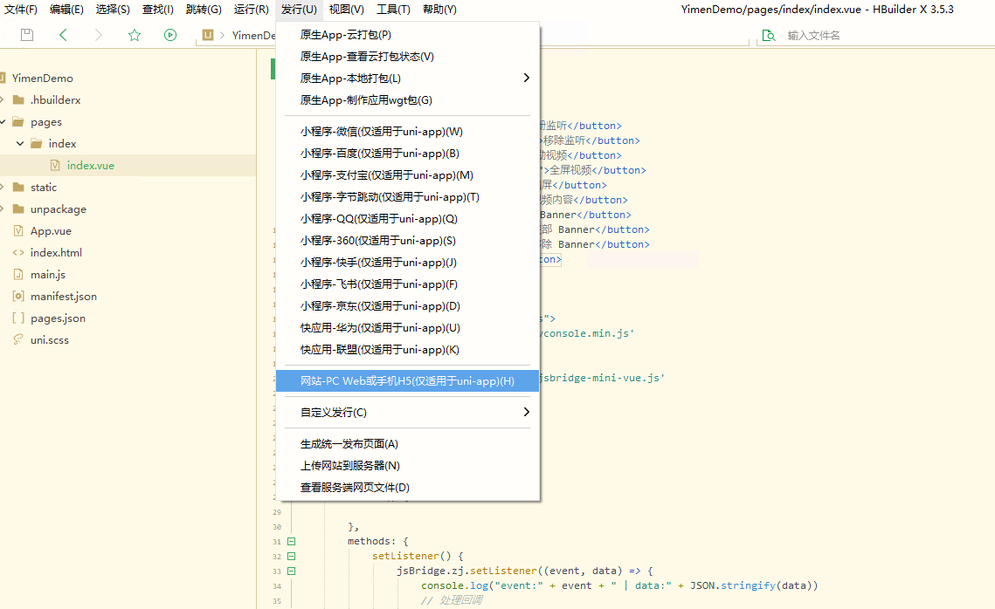Fold code block at line 33
The height and width of the screenshot is (609, 995).
[291, 571]
